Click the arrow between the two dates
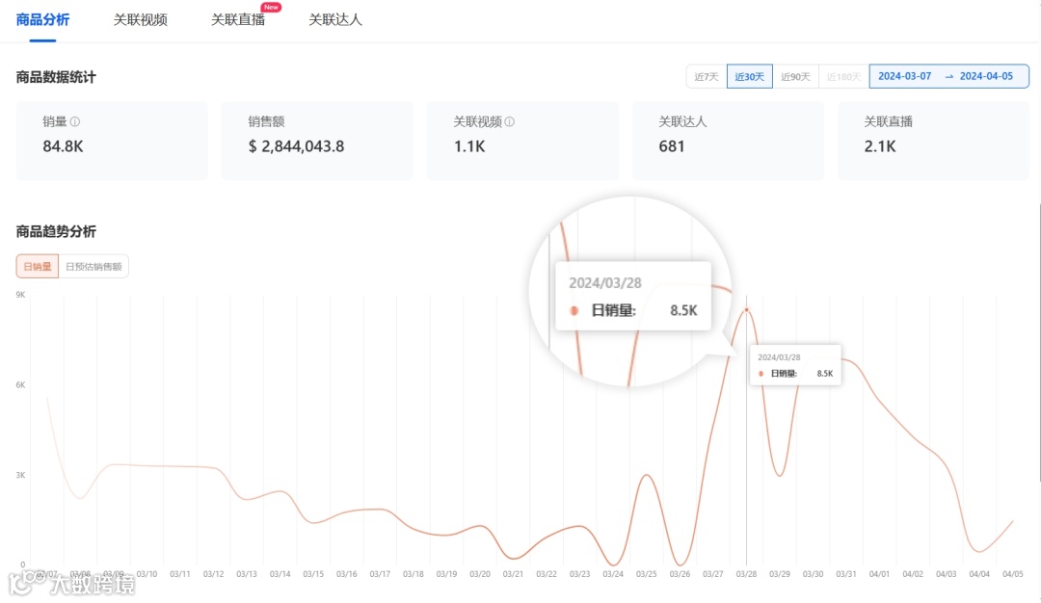Screen dimensions: 1041x603 click(949, 75)
